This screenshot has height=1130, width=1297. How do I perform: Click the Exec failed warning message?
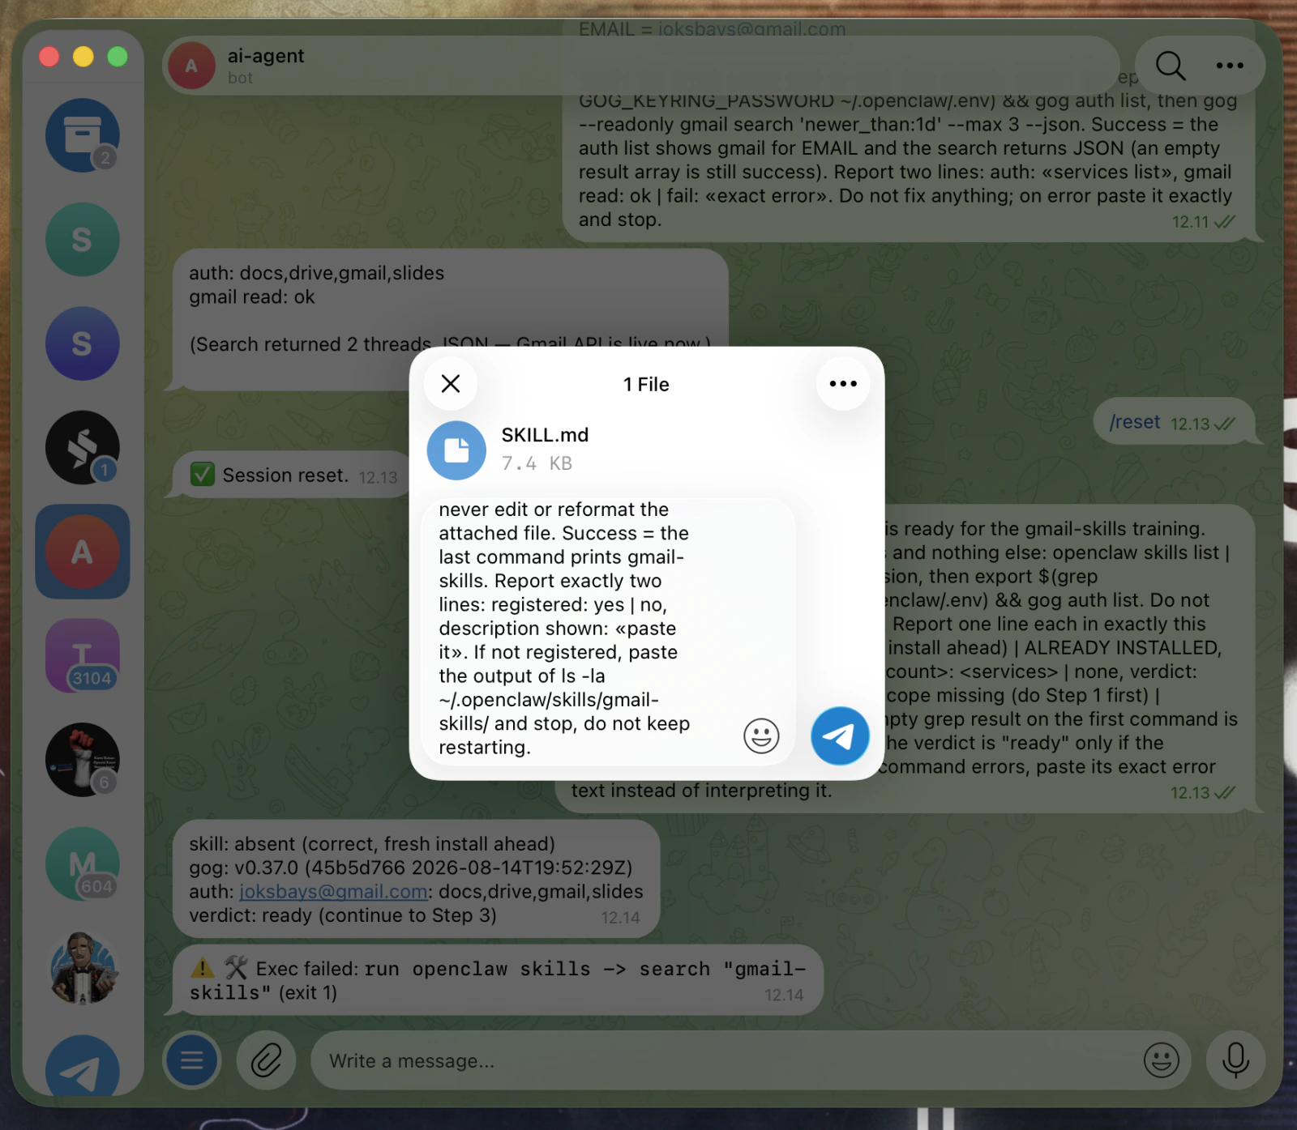pos(498,980)
